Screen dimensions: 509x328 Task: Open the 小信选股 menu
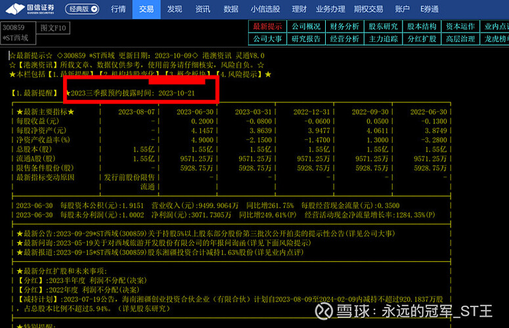point(265,9)
